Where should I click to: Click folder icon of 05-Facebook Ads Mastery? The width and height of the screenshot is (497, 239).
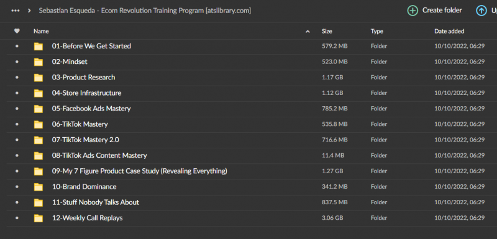(x=39, y=109)
